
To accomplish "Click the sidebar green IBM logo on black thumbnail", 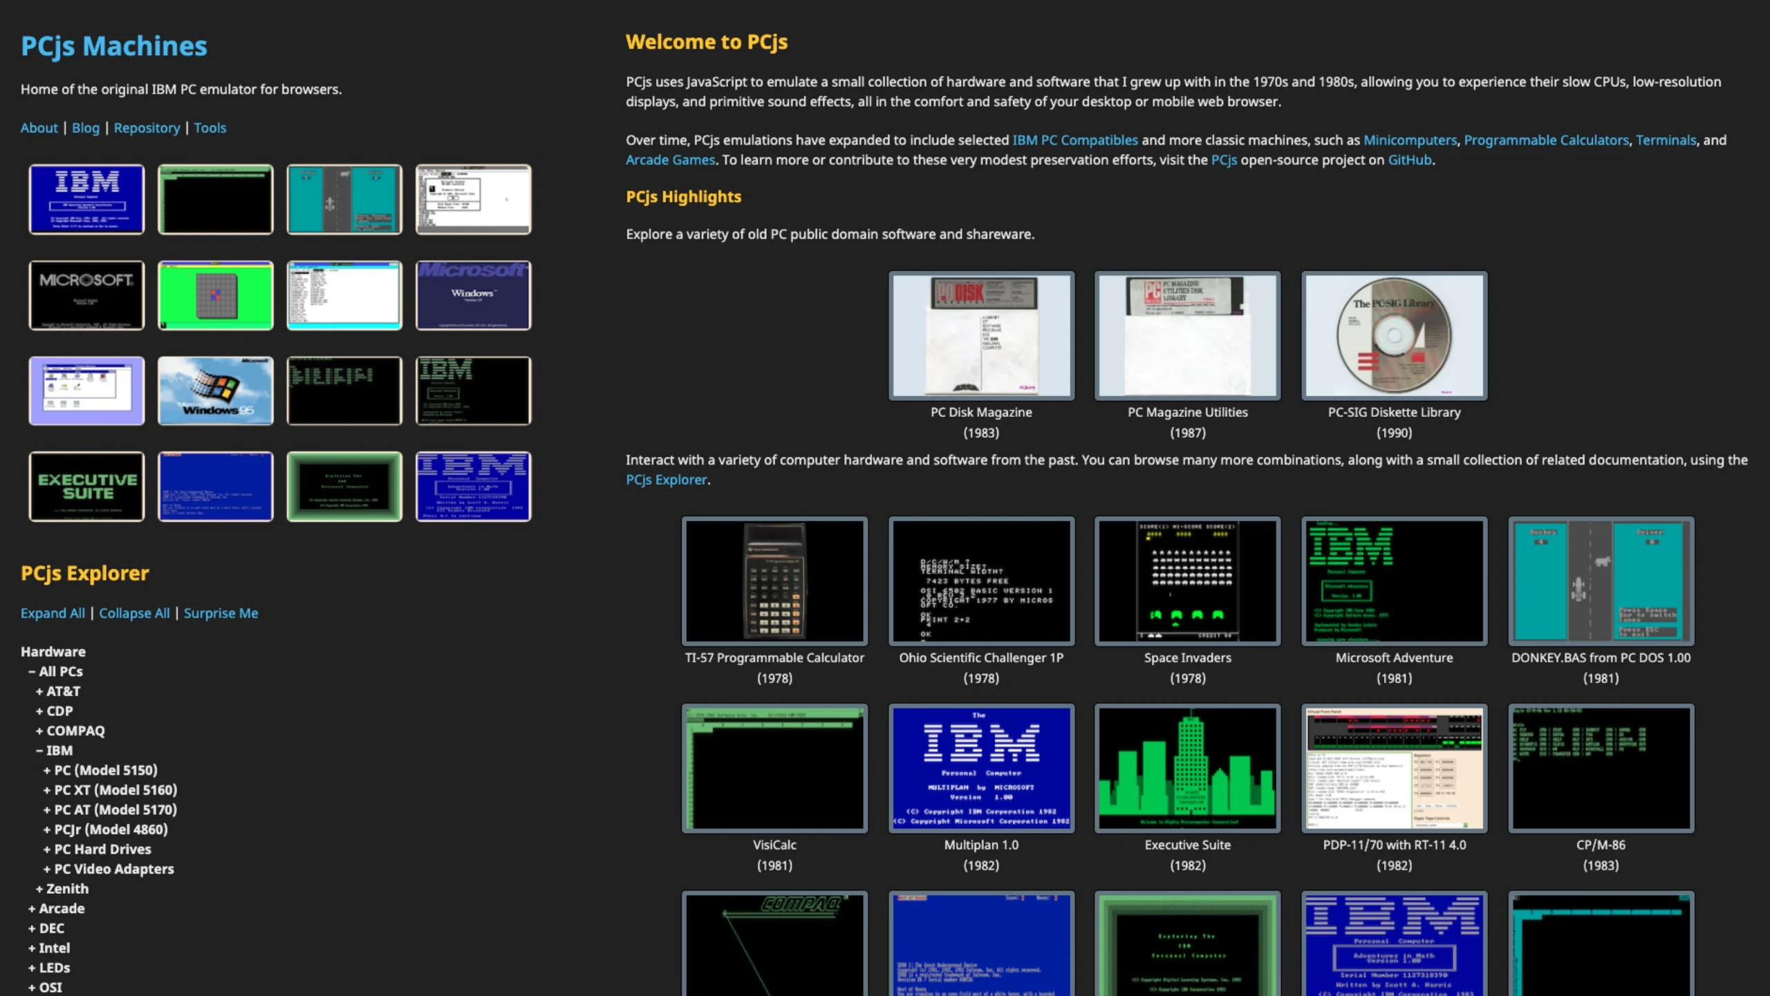I will click(x=474, y=391).
